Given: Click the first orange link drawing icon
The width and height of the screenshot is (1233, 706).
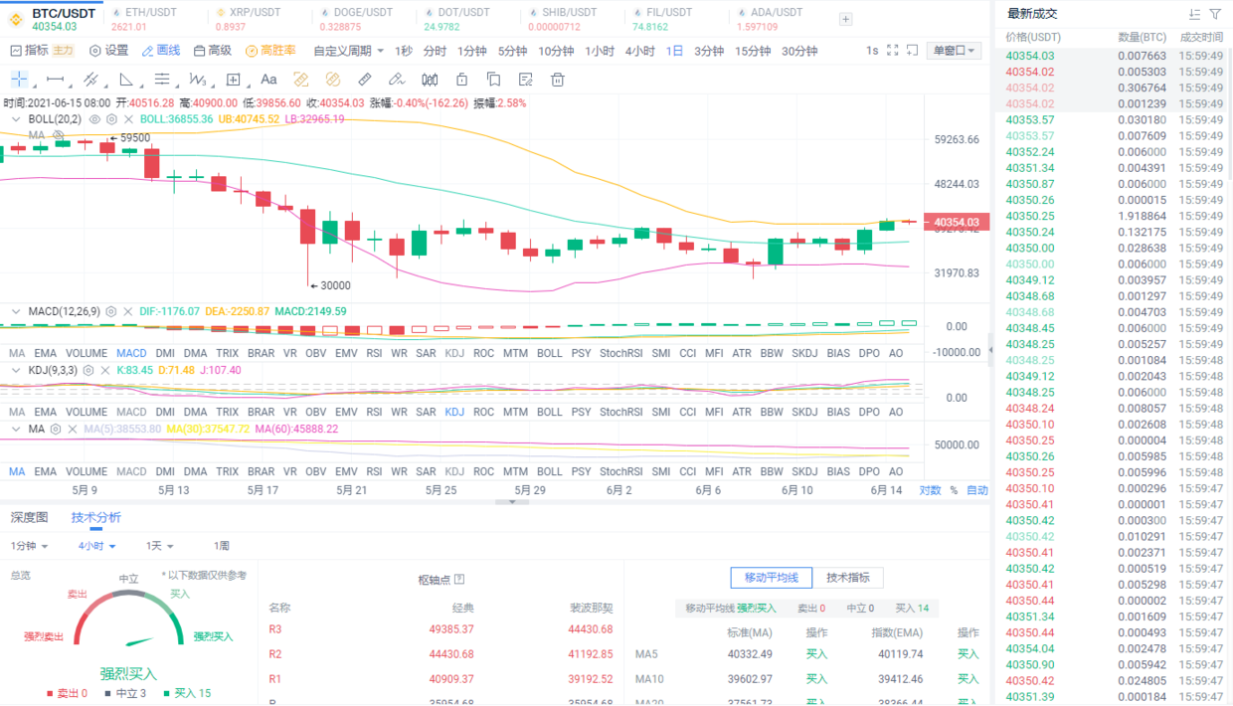Looking at the screenshot, I should pyautogui.click(x=301, y=80).
